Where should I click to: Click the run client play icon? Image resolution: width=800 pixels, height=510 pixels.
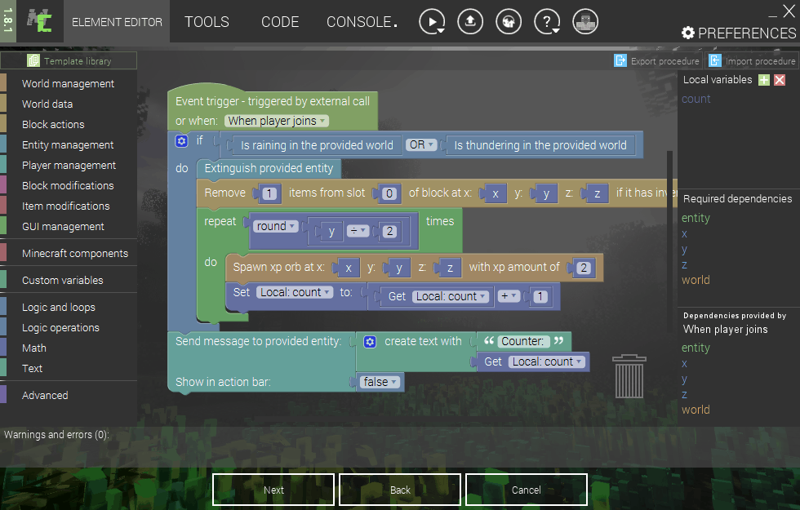(432, 21)
